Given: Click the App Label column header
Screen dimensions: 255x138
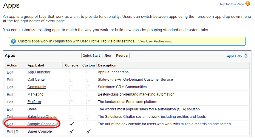Looking at the screenshot, I should [x=36, y=65].
